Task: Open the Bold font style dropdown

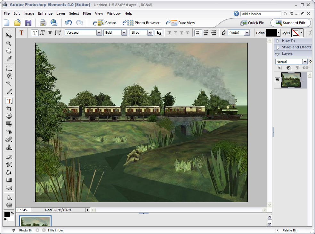Action: coord(124,33)
